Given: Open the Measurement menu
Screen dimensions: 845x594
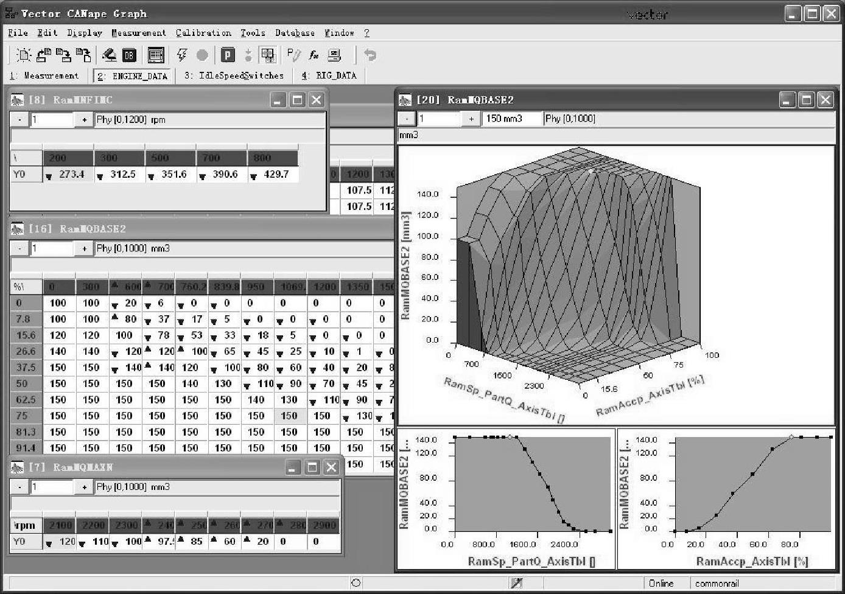Looking at the screenshot, I should click(x=139, y=33).
